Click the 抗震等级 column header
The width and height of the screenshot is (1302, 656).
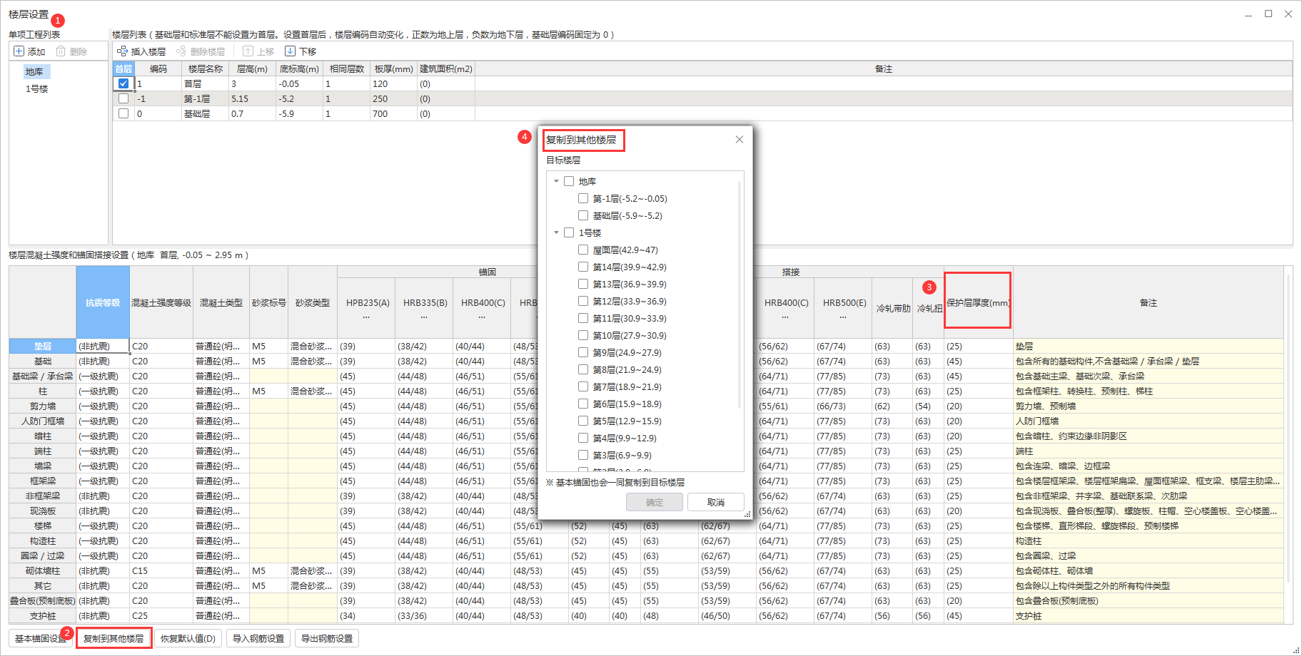[x=103, y=302]
